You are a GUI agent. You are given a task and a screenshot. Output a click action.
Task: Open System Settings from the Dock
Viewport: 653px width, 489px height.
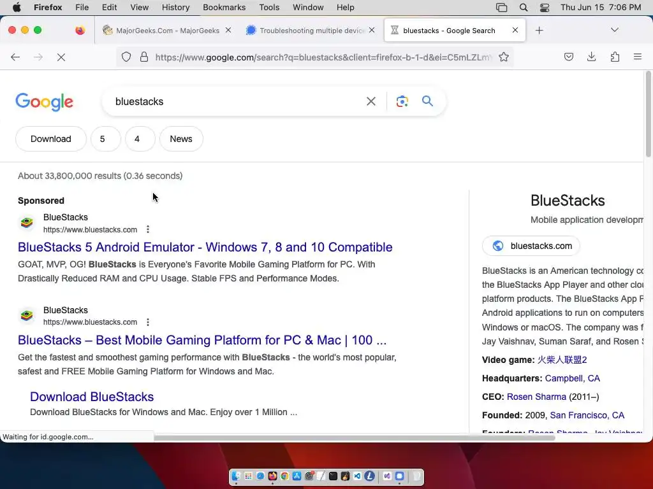(x=309, y=476)
